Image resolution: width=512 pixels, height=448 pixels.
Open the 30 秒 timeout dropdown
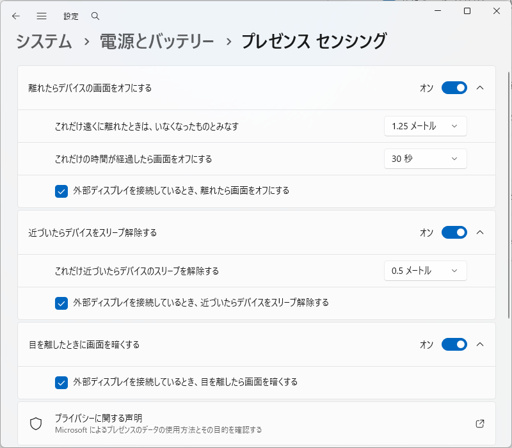point(425,159)
